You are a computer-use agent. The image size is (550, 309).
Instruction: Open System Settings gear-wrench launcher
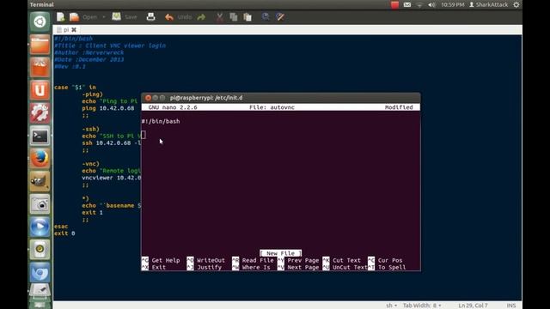[x=40, y=113]
